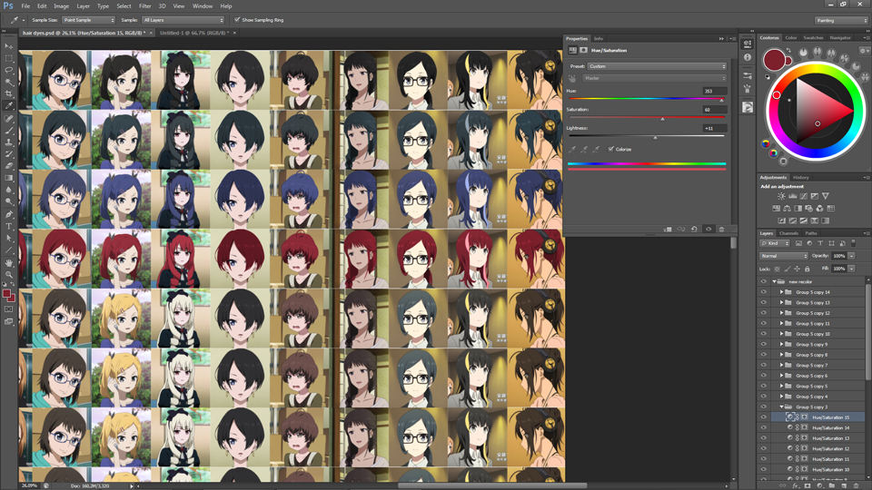The height and width of the screenshot is (490, 872).
Task: Hide Hue/Saturation 15 layer
Action: pyautogui.click(x=764, y=417)
